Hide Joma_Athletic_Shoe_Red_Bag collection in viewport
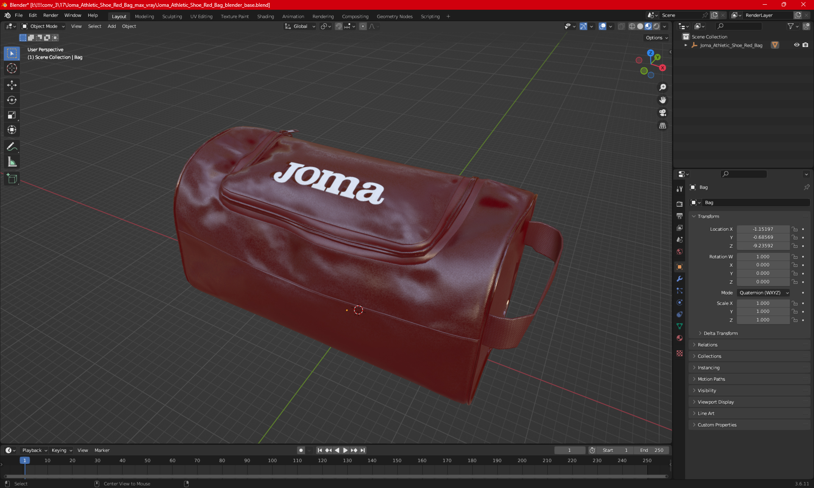The height and width of the screenshot is (488, 814). tap(797, 45)
